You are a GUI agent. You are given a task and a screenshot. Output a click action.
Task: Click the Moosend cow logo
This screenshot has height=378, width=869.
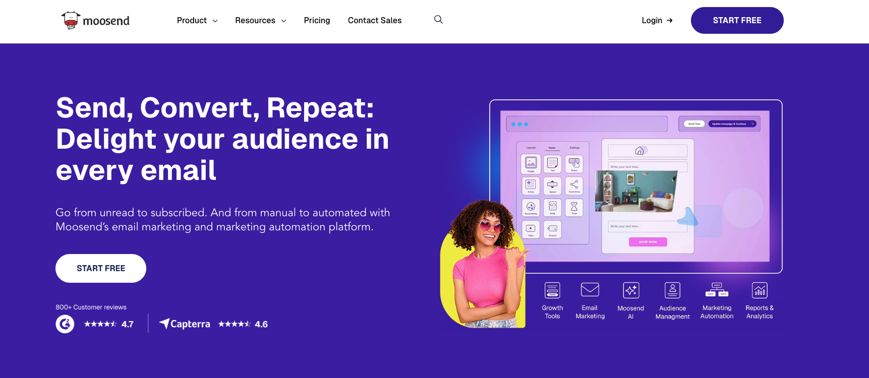point(95,21)
